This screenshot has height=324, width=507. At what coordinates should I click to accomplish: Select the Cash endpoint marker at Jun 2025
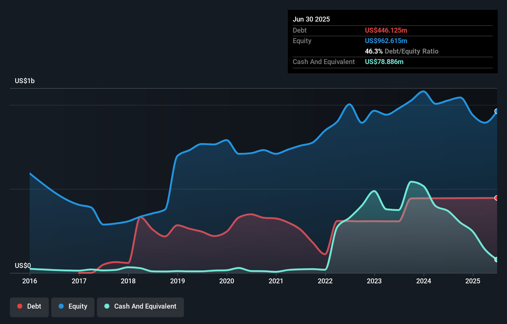(497, 260)
